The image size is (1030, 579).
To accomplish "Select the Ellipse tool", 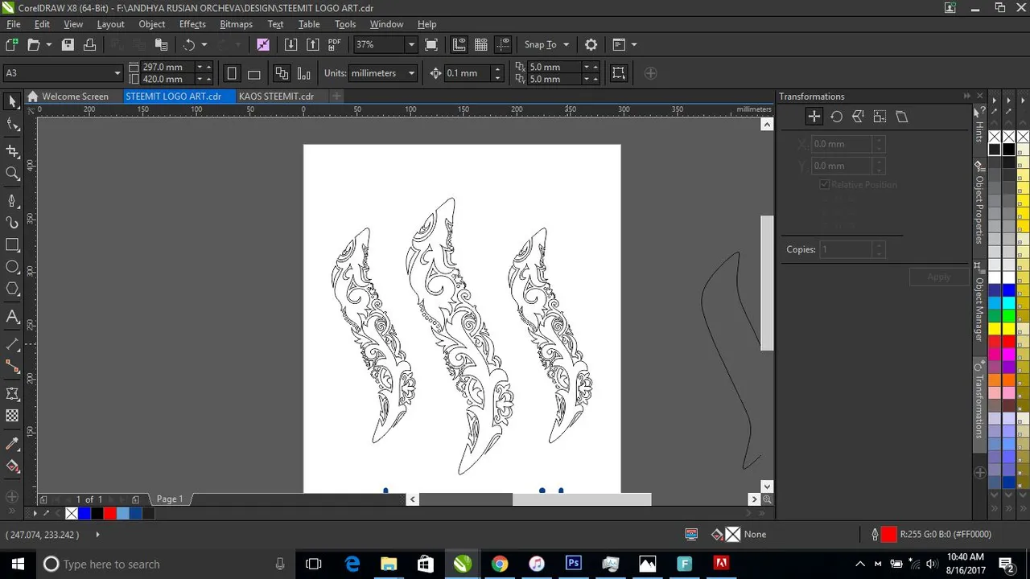I will [12, 267].
